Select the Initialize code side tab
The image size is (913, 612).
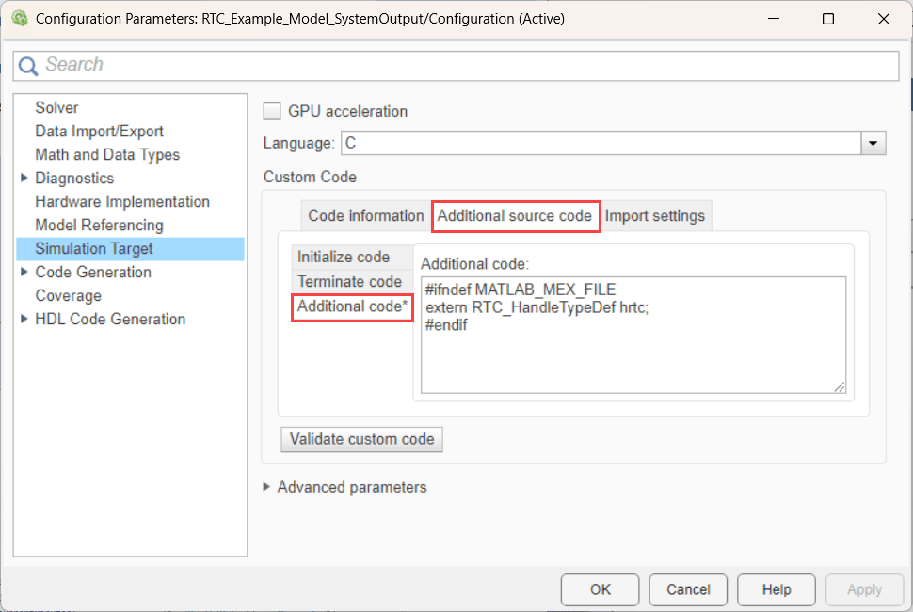pos(344,257)
